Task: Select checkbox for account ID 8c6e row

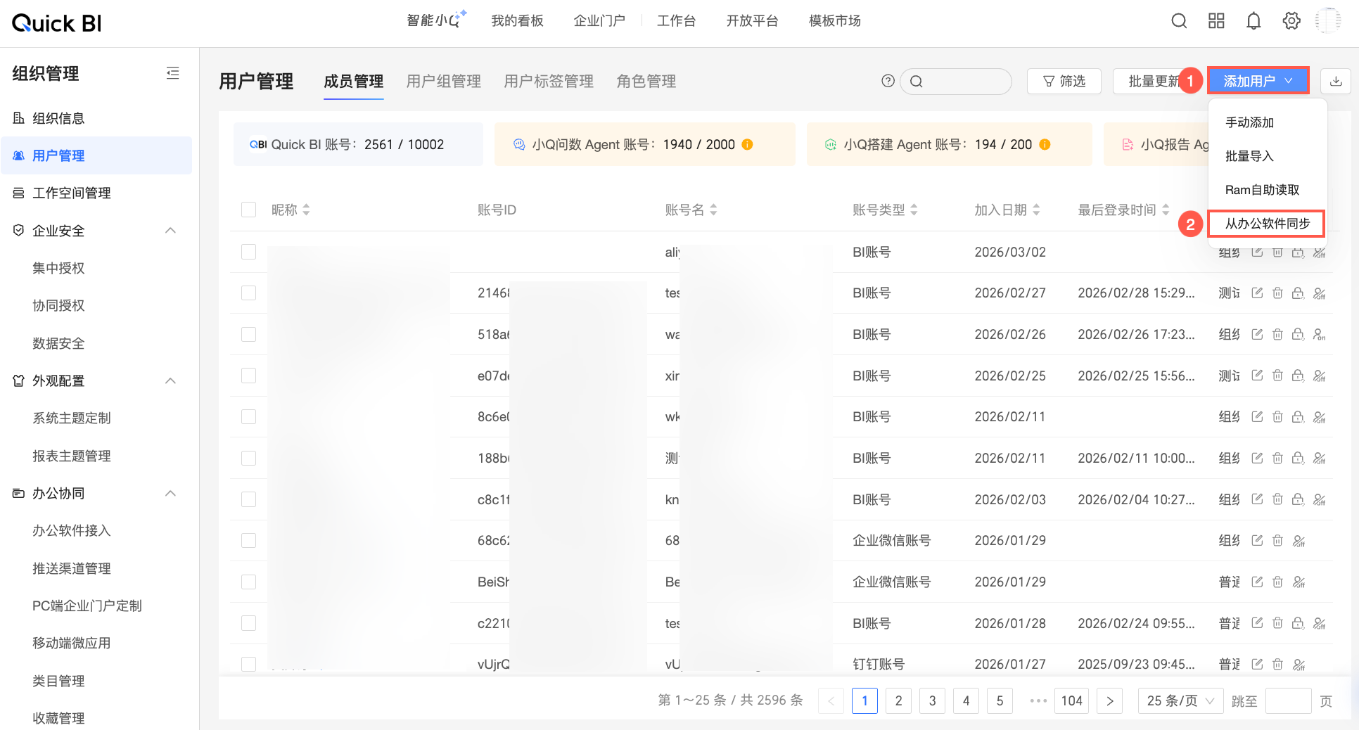Action: tap(248, 416)
